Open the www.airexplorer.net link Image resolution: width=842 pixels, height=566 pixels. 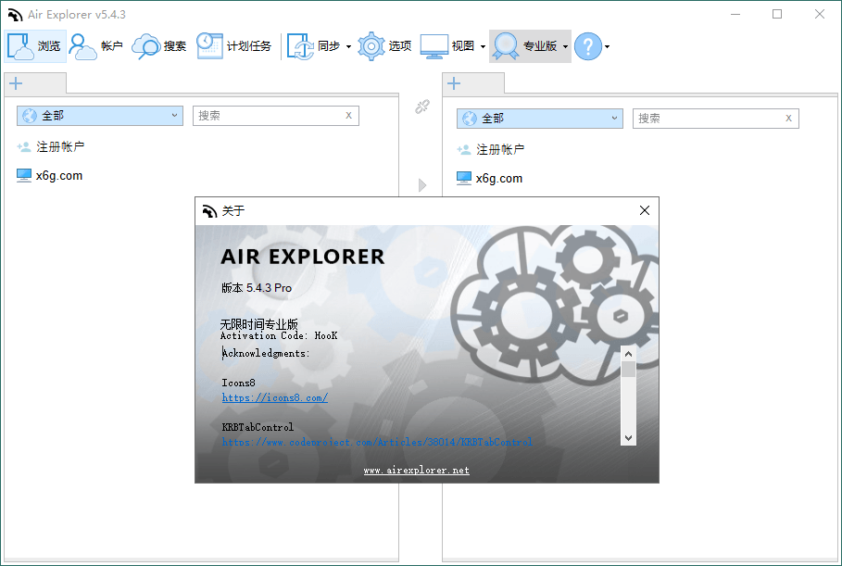[x=416, y=470]
